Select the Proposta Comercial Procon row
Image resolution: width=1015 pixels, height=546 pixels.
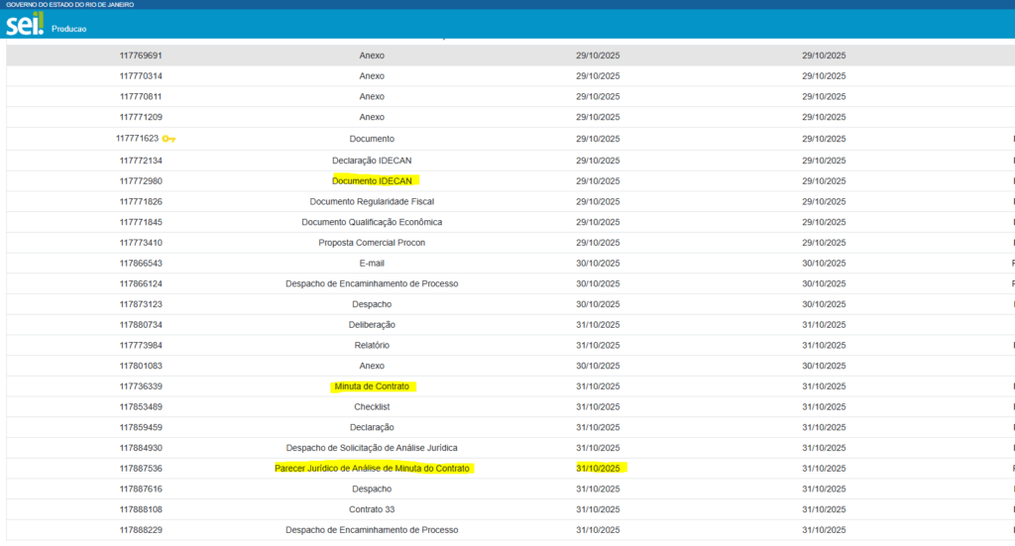point(372,243)
